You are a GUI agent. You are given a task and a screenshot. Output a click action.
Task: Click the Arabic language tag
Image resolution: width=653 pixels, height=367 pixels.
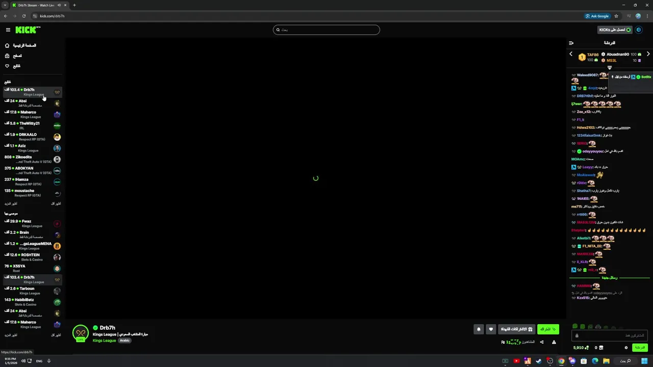pyautogui.click(x=125, y=340)
